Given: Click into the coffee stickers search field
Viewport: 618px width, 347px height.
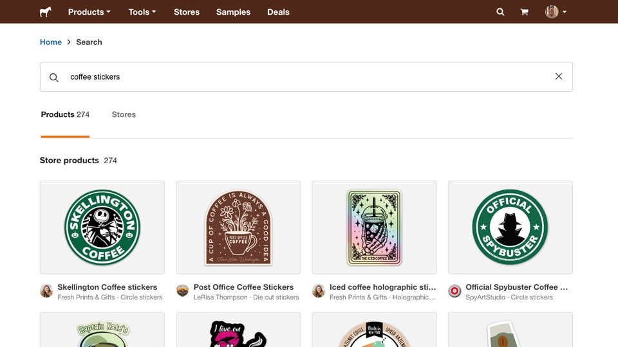Looking at the screenshot, I should (306, 76).
